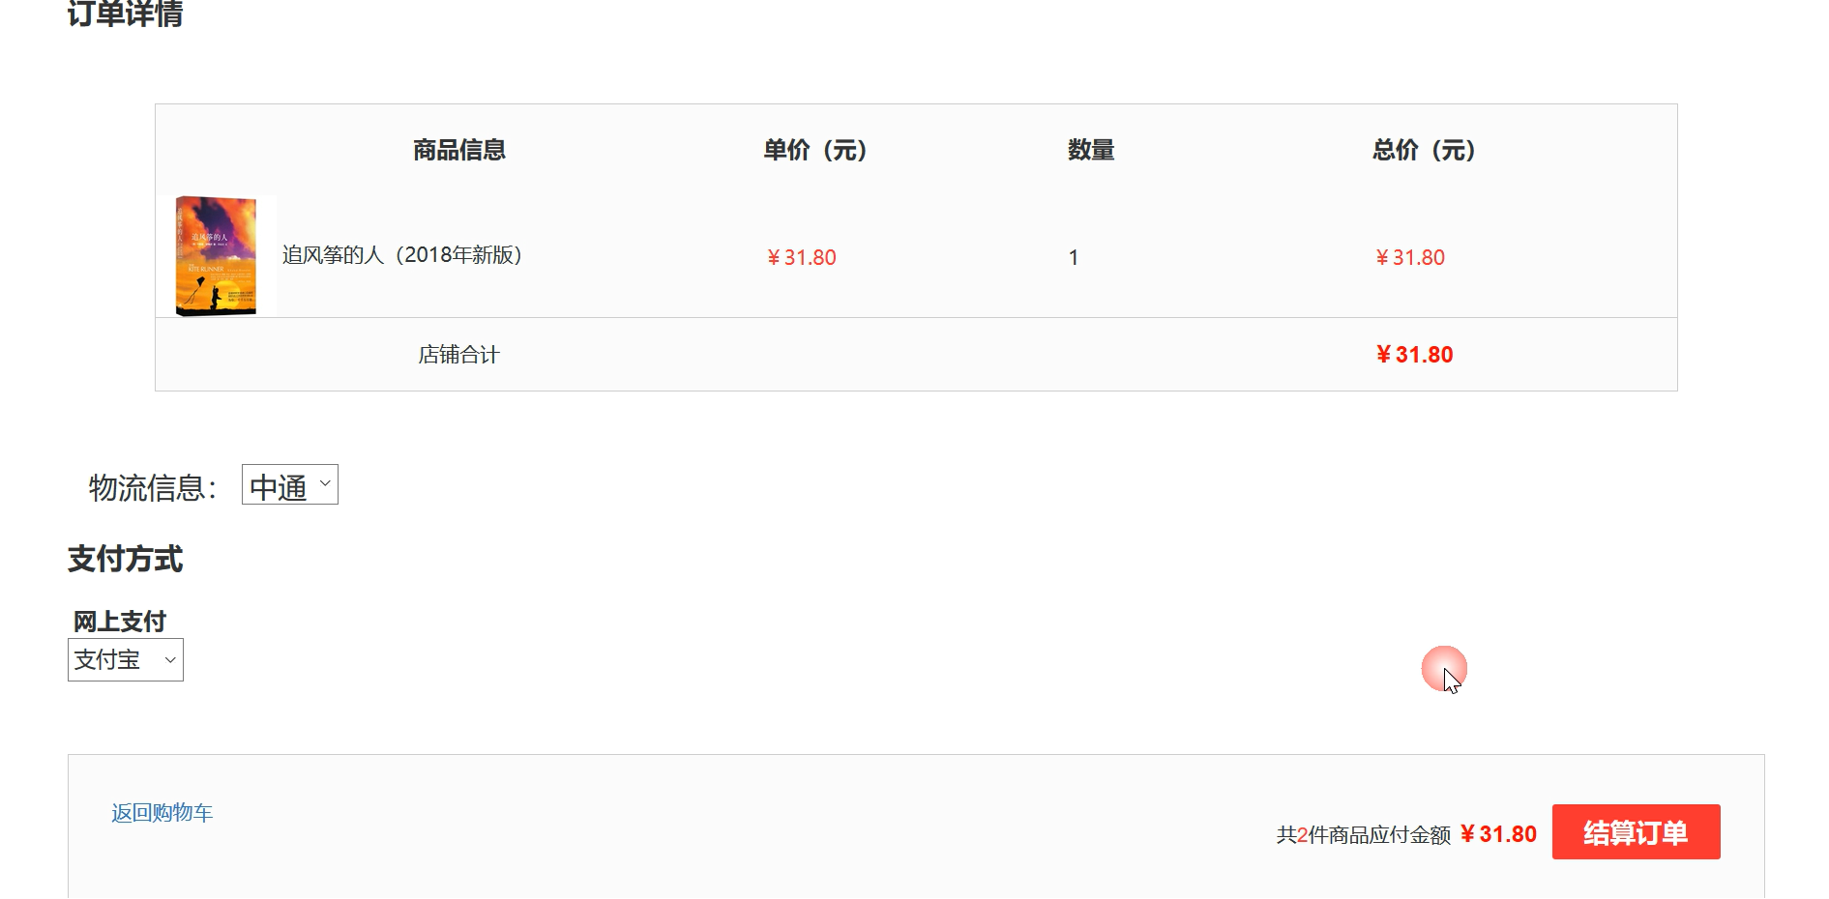1829x899 pixels.
Task: Click the 追风筝的人 book cover thumbnail
Action: [217, 254]
